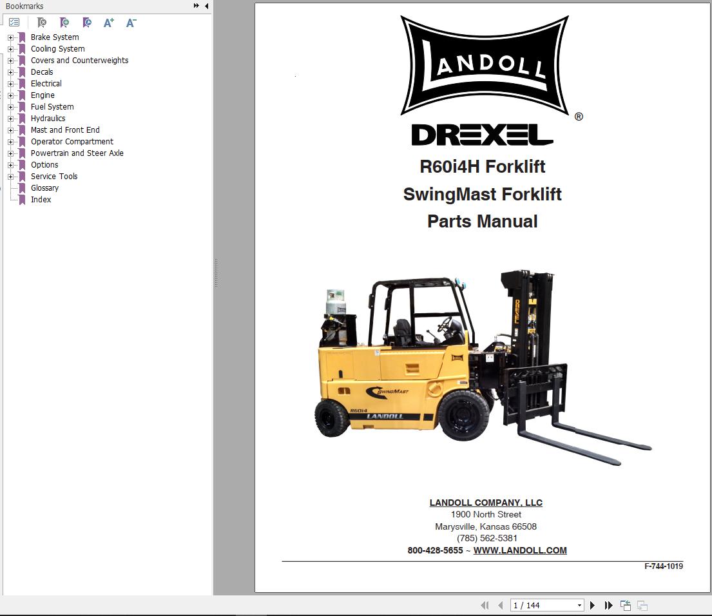Select the Index bookmark

click(41, 199)
